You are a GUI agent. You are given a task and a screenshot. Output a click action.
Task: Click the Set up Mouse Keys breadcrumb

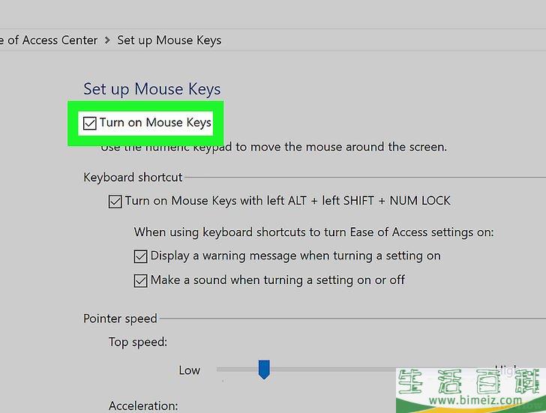[x=169, y=40]
